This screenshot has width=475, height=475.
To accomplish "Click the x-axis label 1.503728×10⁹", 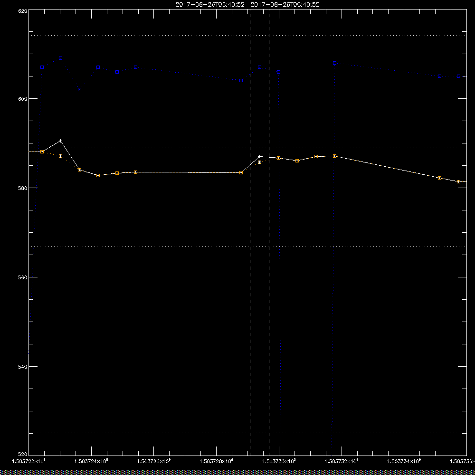I will pyautogui.click(x=217, y=461).
